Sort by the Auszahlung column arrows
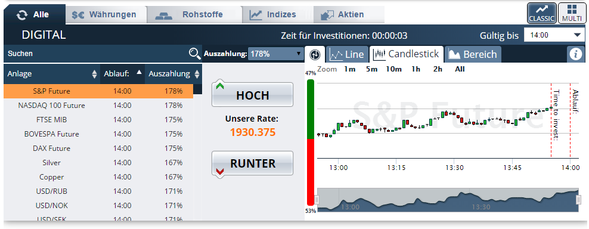Image resolution: width=589 pixels, height=229 pixels. point(197,74)
